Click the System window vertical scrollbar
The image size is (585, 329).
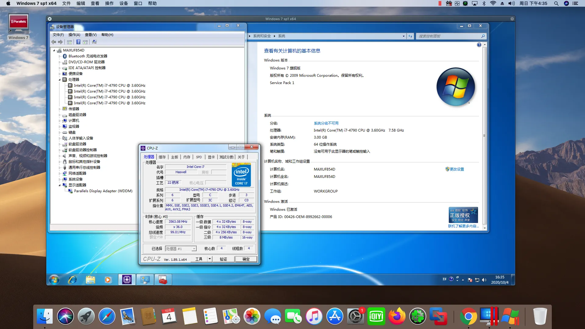(484, 136)
